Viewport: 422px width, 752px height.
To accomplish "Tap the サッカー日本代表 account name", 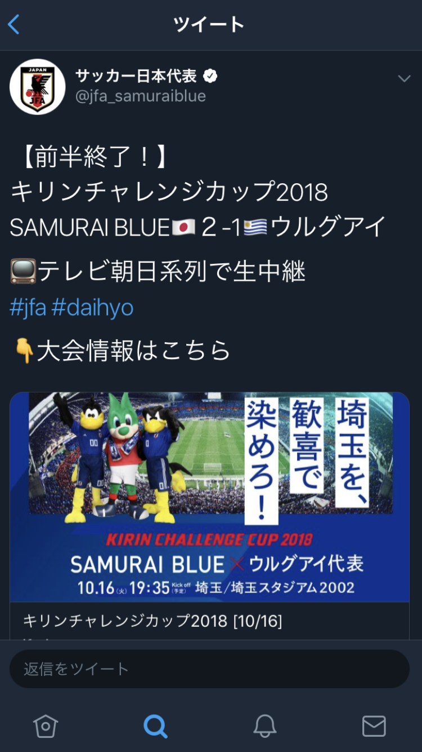I will point(136,76).
